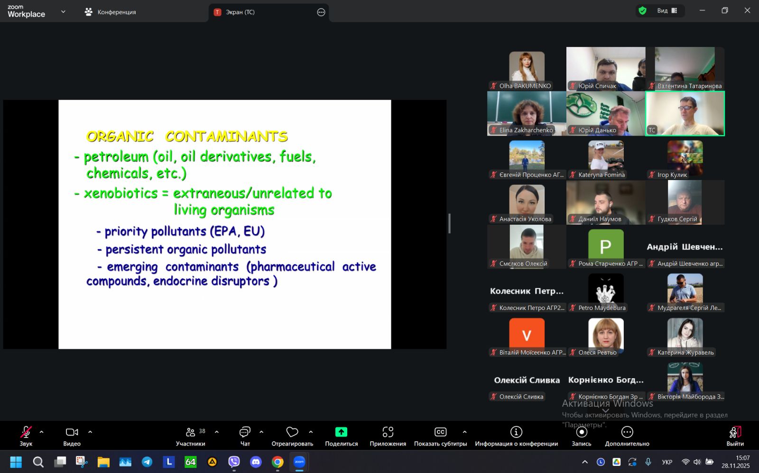Open the Participants panel icon
Image resolution: width=759 pixels, height=473 pixels.
(x=190, y=432)
